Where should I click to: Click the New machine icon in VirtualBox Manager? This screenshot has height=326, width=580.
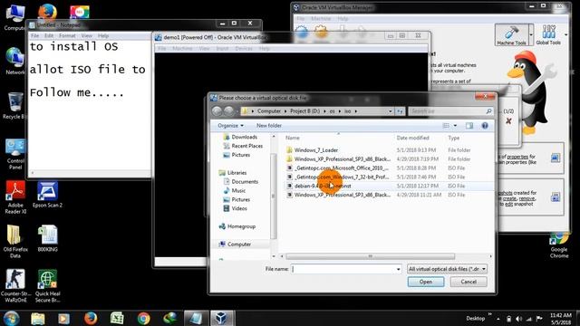coord(302,33)
